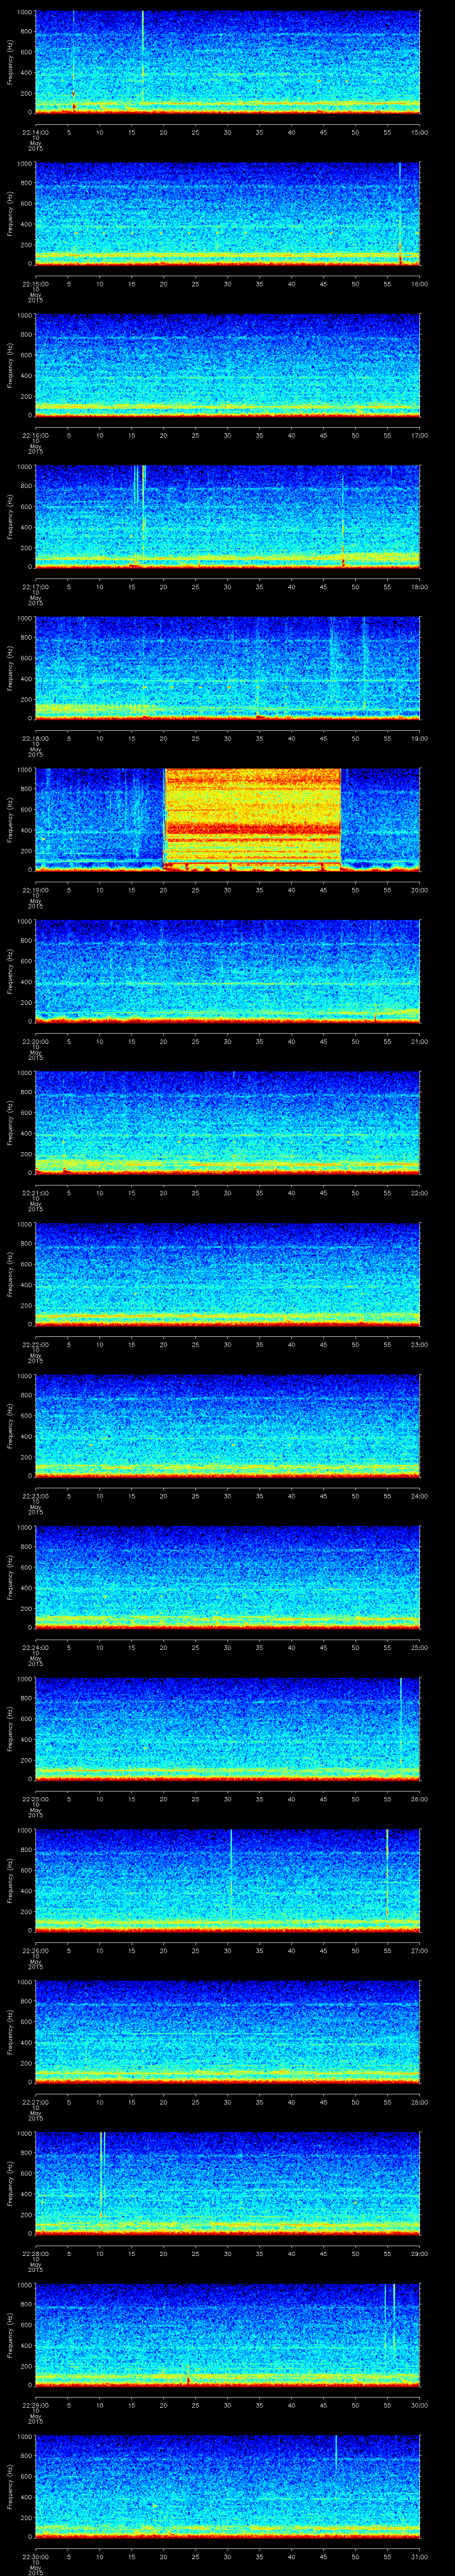
Task: Click the 22:19:00 start time label
Action: 35,890
